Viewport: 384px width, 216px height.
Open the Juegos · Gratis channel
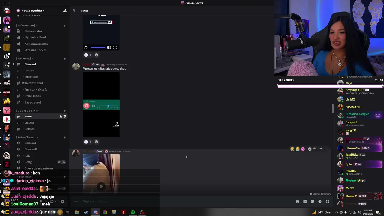pos(41,89)
